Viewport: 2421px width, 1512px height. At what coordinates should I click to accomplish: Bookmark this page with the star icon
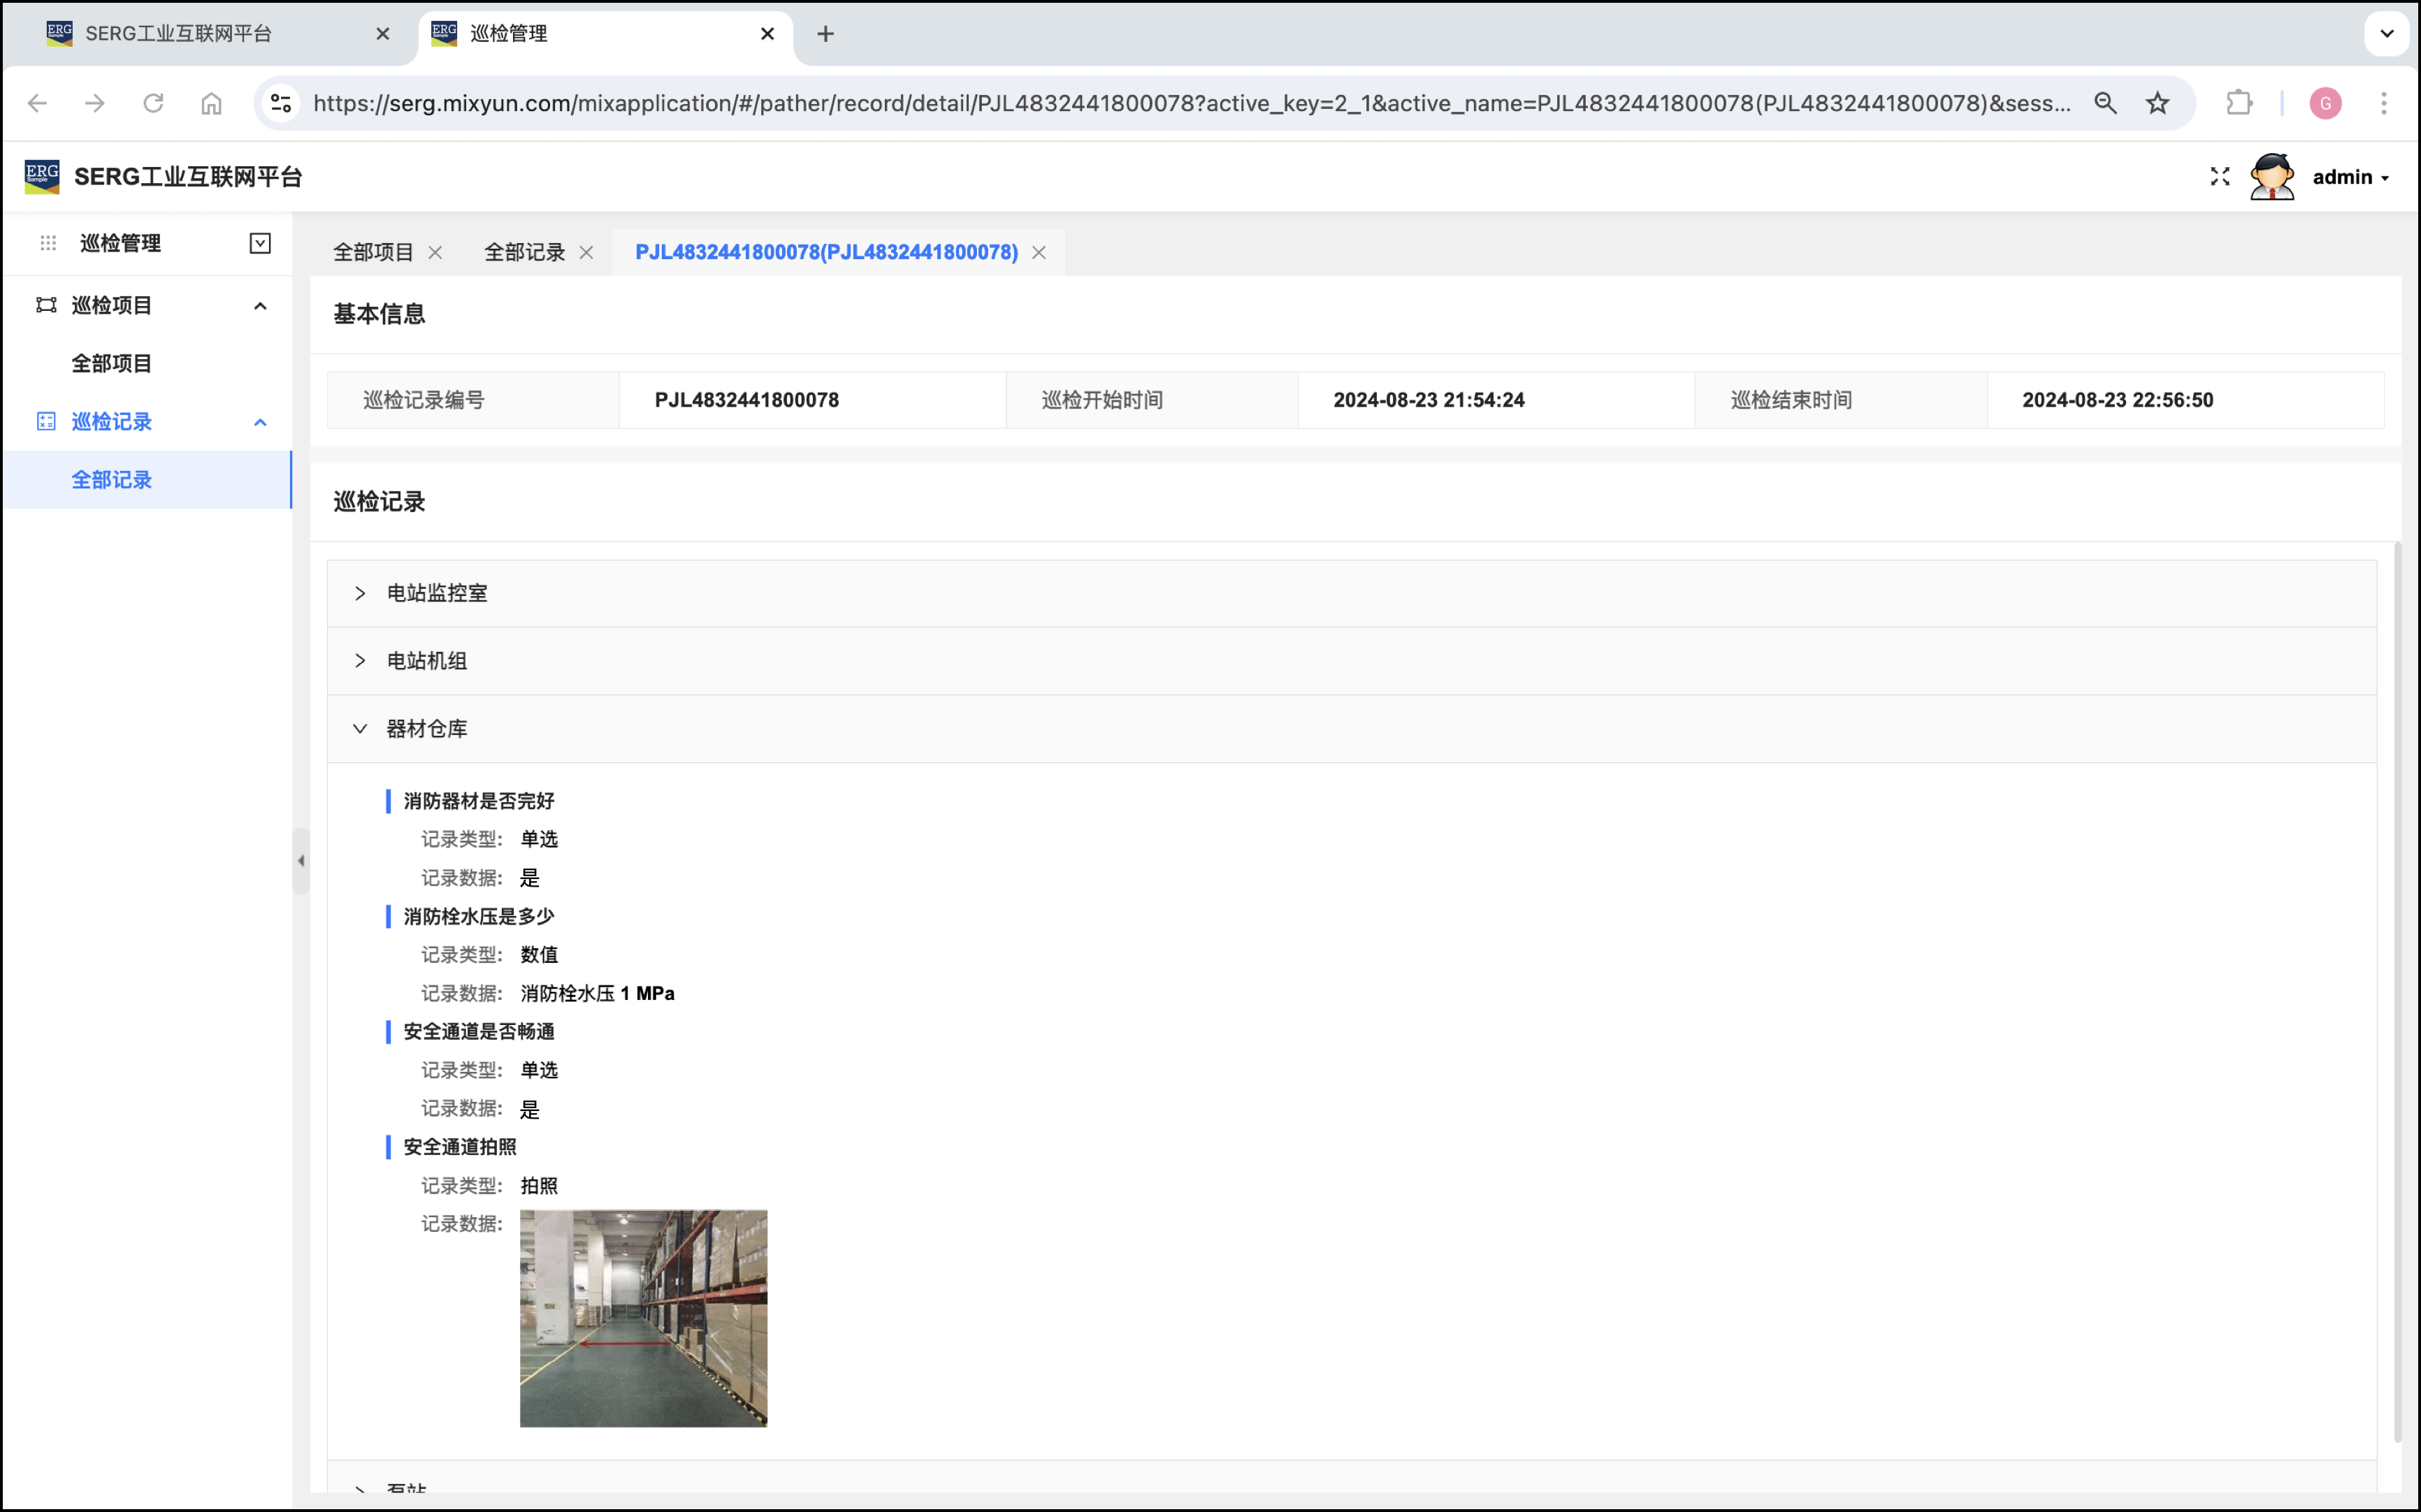(2157, 103)
